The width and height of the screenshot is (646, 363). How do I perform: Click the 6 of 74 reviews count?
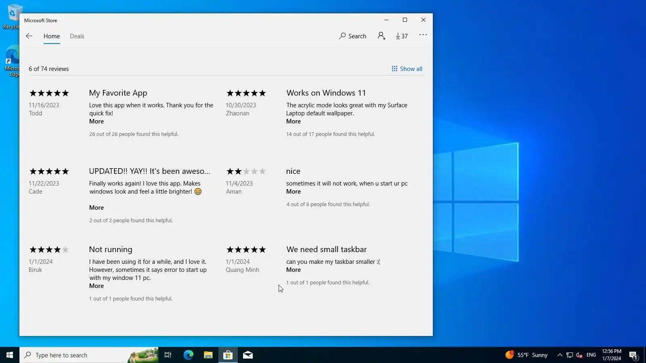click(x=49, y=69)
